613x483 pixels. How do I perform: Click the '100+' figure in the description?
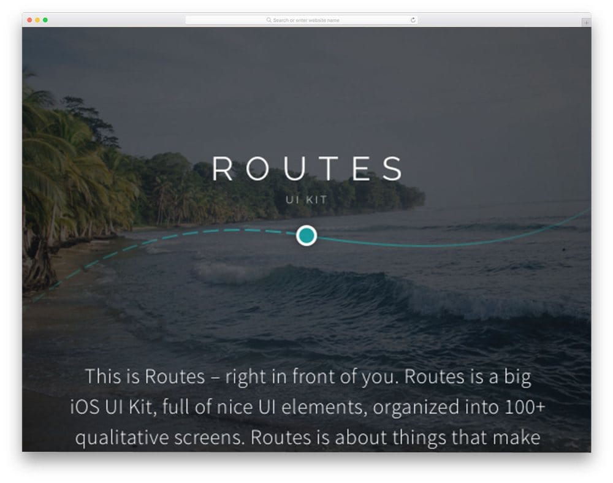[x=525, y=407]
